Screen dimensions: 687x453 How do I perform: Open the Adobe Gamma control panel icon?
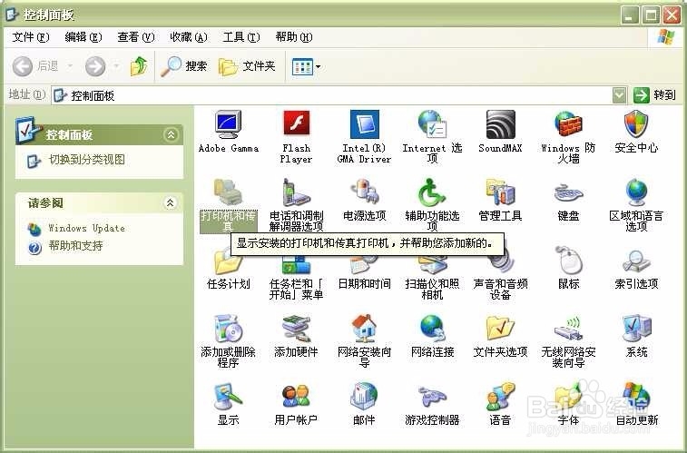point(229,125)
